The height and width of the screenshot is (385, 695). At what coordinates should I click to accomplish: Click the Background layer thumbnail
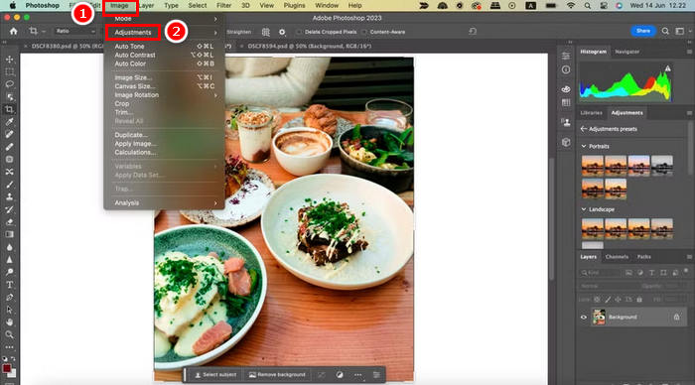pos(599,317)
